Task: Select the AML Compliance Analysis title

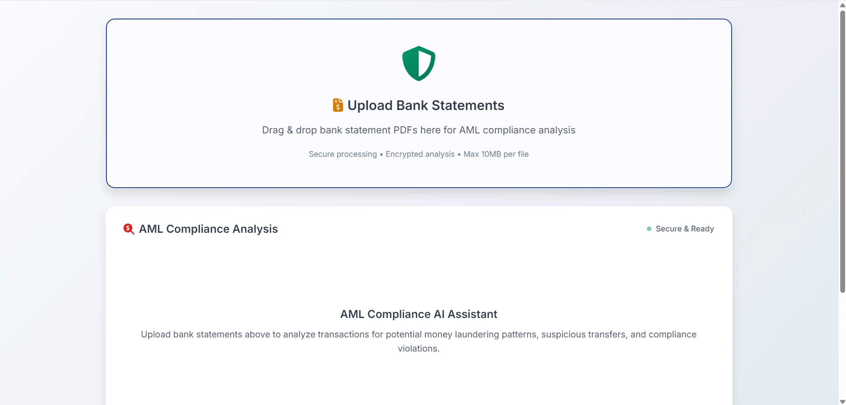Action: (208, 229)
